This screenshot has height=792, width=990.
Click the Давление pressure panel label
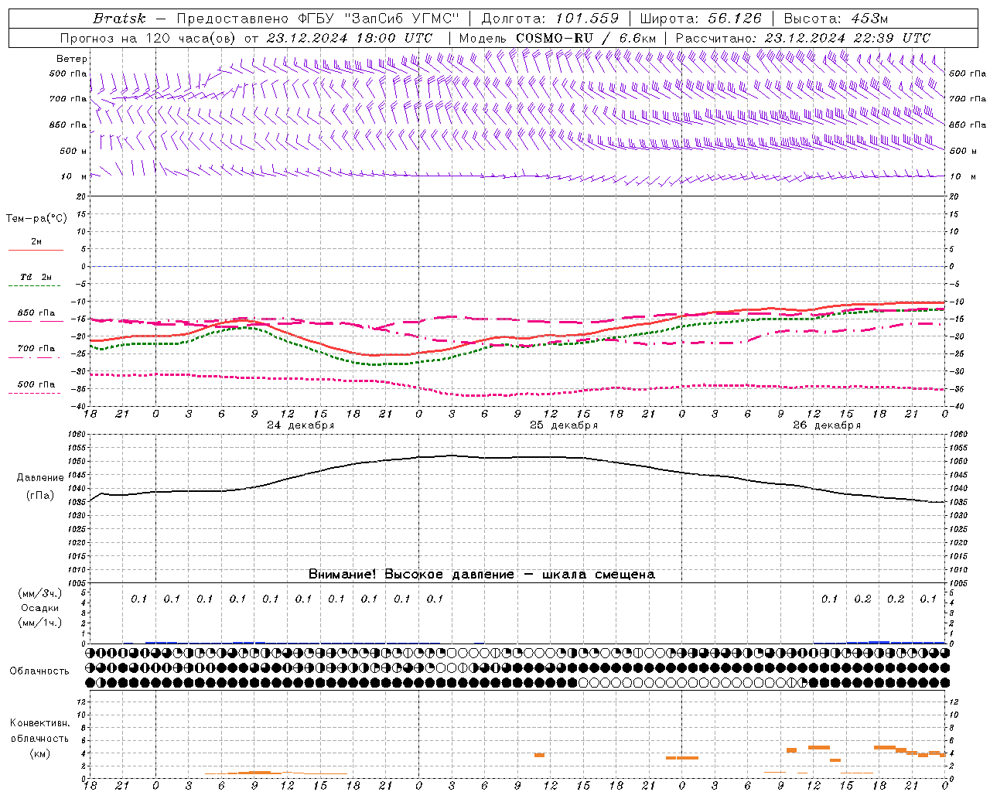click(x=40, y=478)
